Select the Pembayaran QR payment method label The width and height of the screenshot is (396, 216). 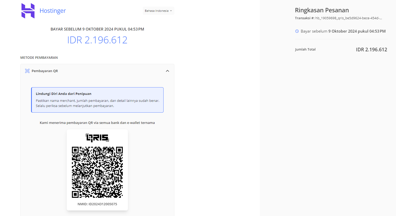point(45,71)
